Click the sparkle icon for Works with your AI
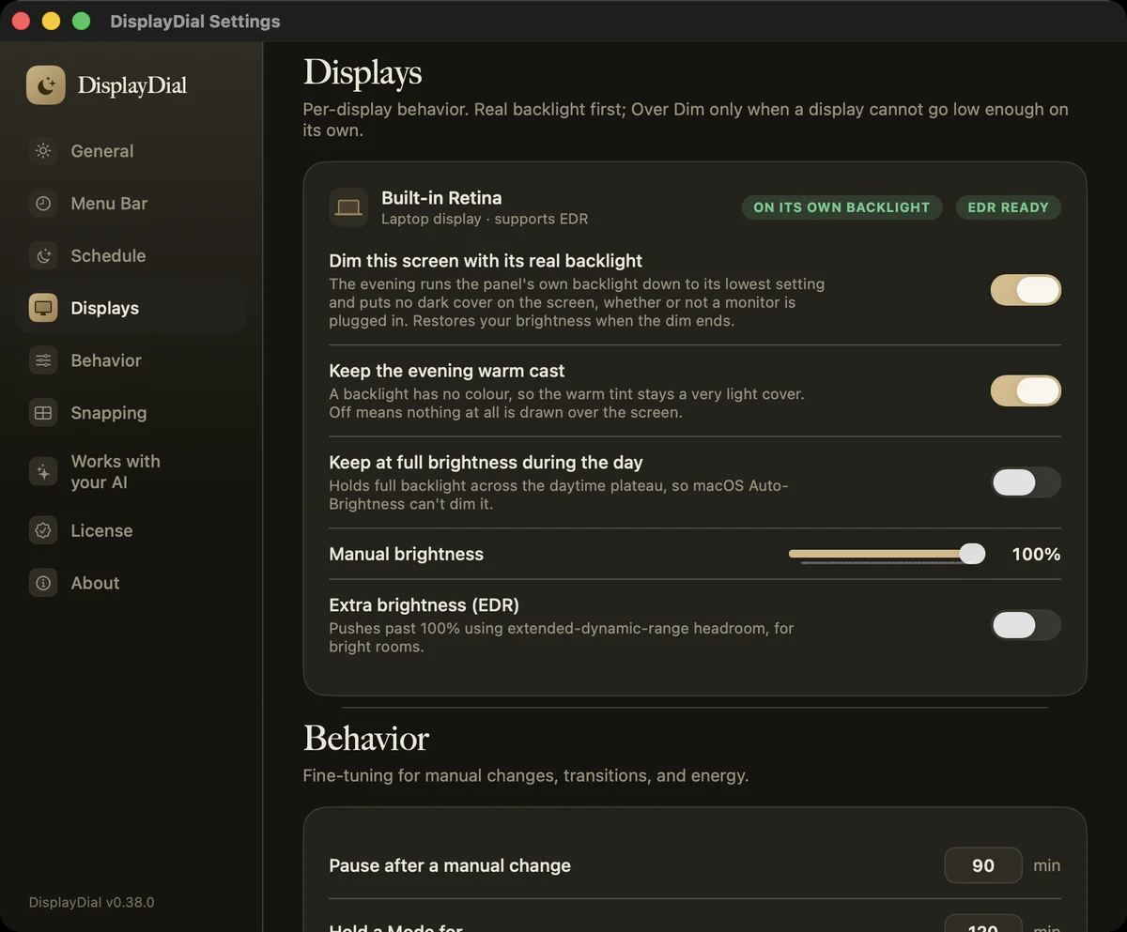 (x=43, y=472)
